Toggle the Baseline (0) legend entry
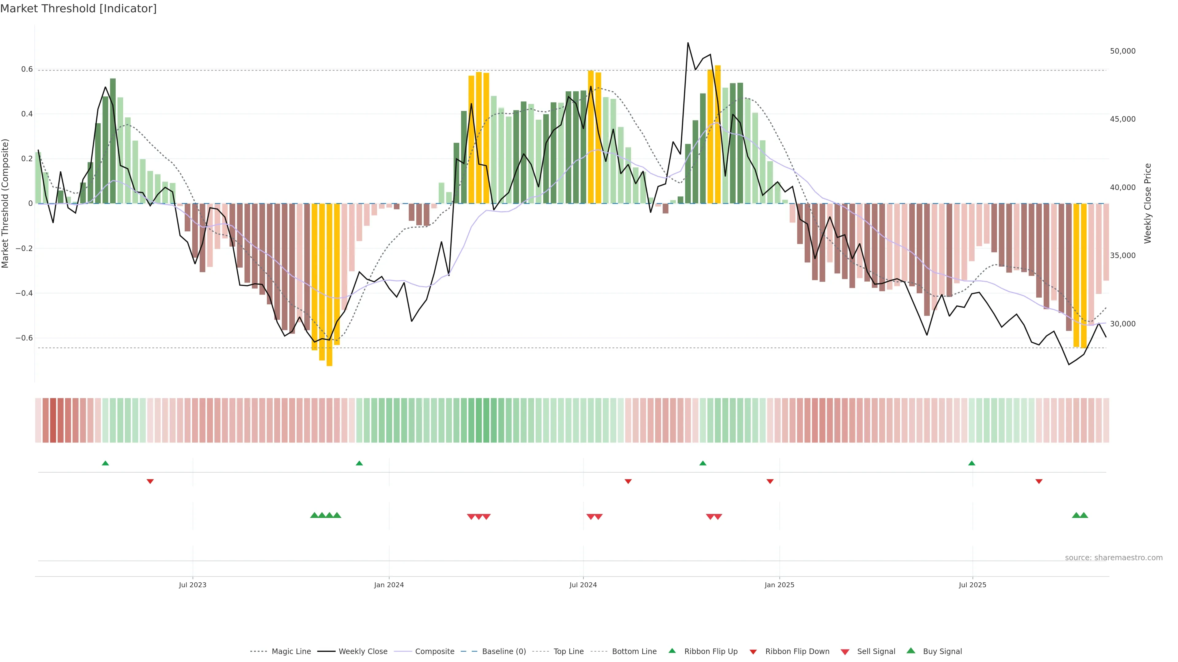Viewport: 1178px width, 662px height. pos(504,652)
